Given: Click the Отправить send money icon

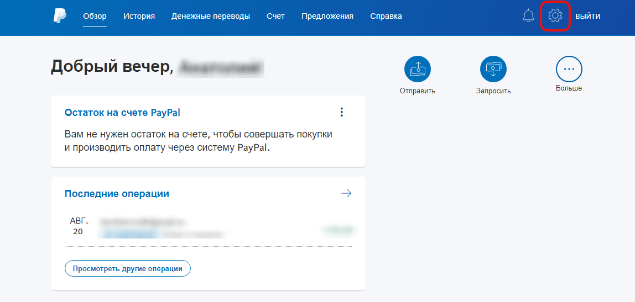Looking at the screenshot, I should (417, 69).
